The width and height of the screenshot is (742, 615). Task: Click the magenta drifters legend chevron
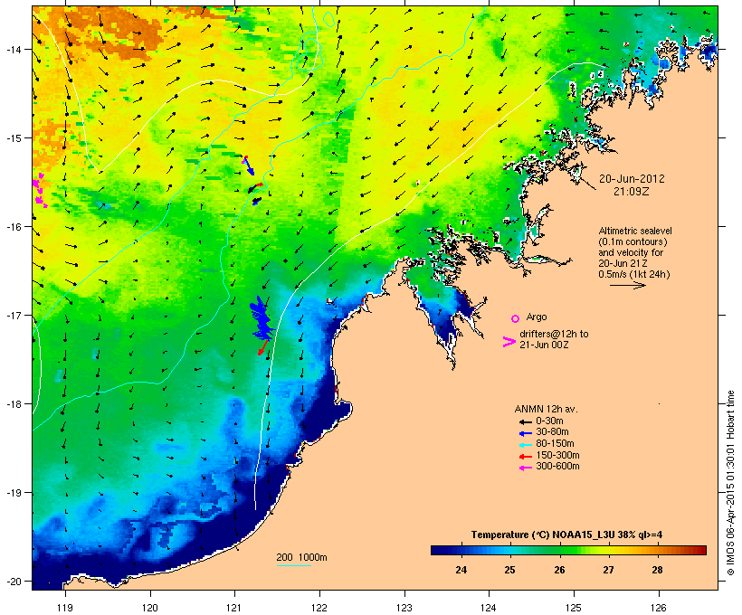click(x=509, y=342)
